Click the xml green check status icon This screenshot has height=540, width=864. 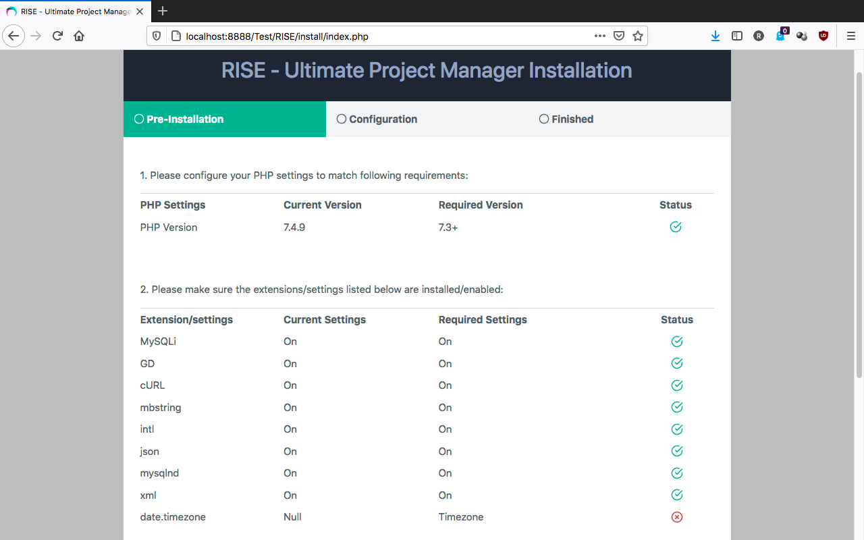point(677,495)
